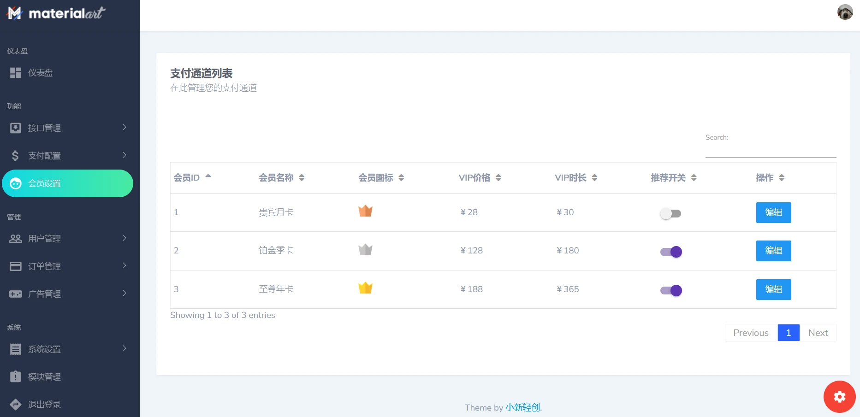860x417 pixels.
Task: Disable the 推荐开关 toggle for 铂金季卡
Action: tap(671, 252)
